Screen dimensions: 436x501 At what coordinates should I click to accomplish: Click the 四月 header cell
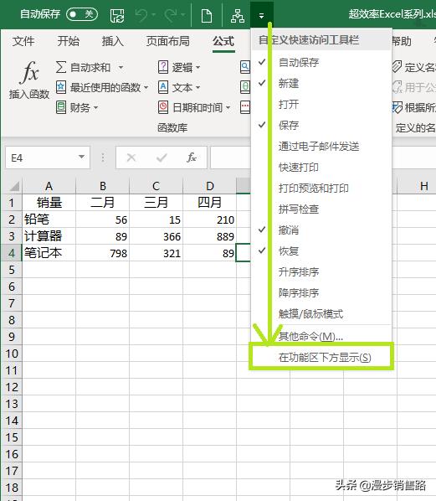click(x=209, y=203)
